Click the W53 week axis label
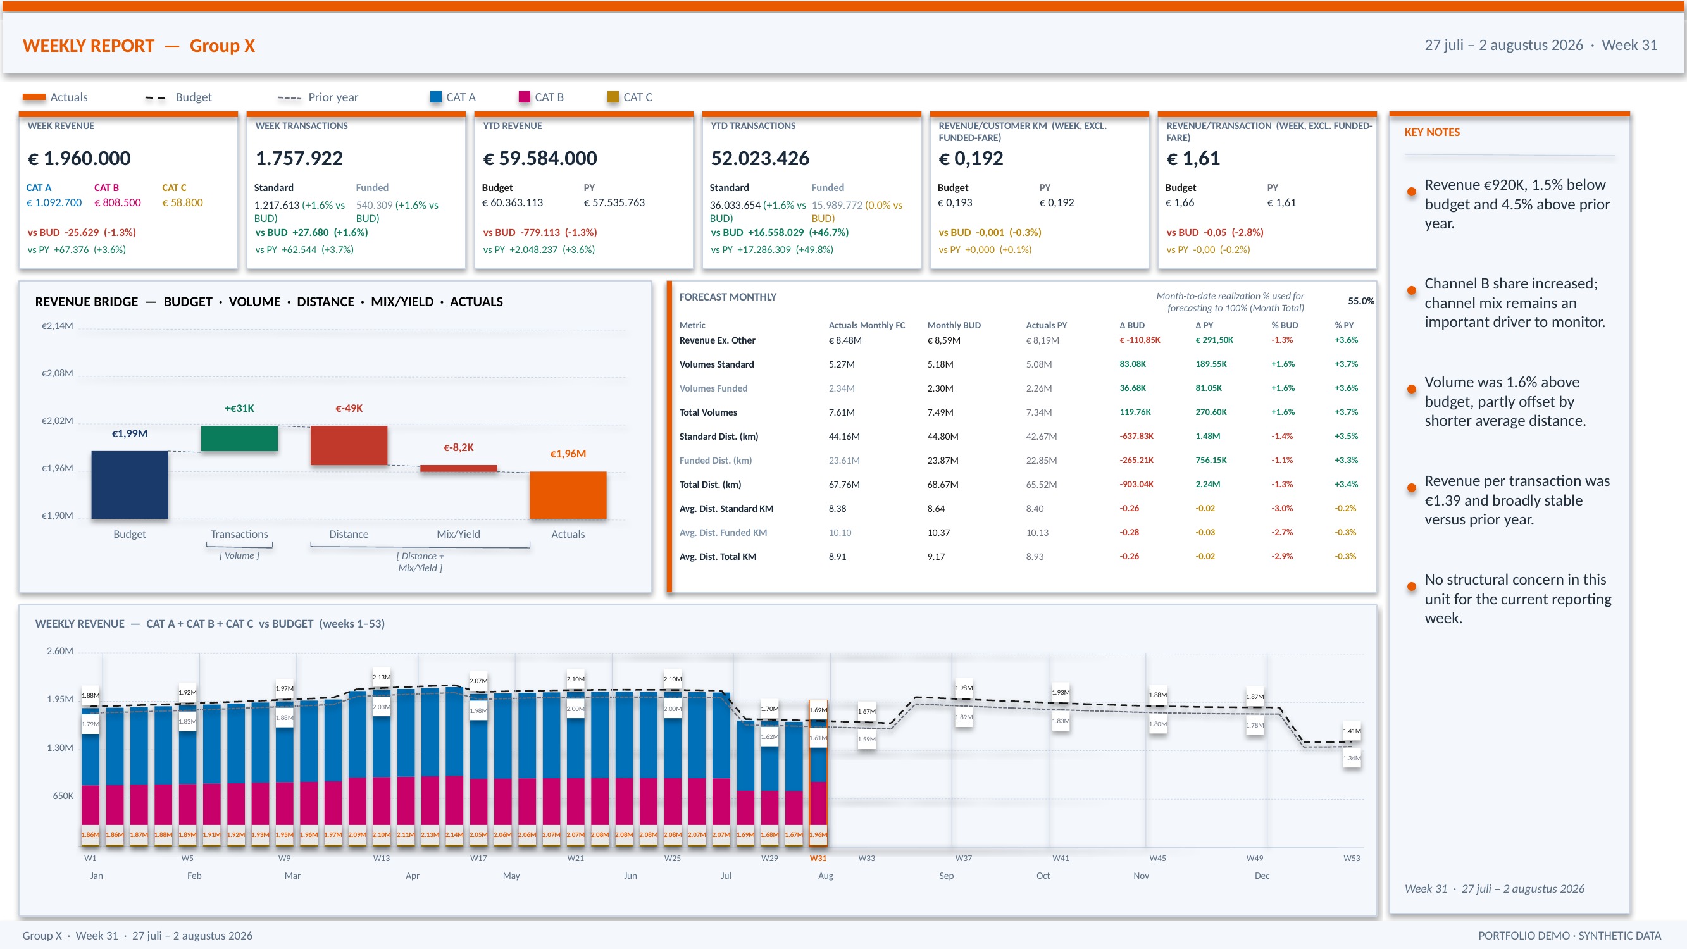 (x=1352, y=858)
